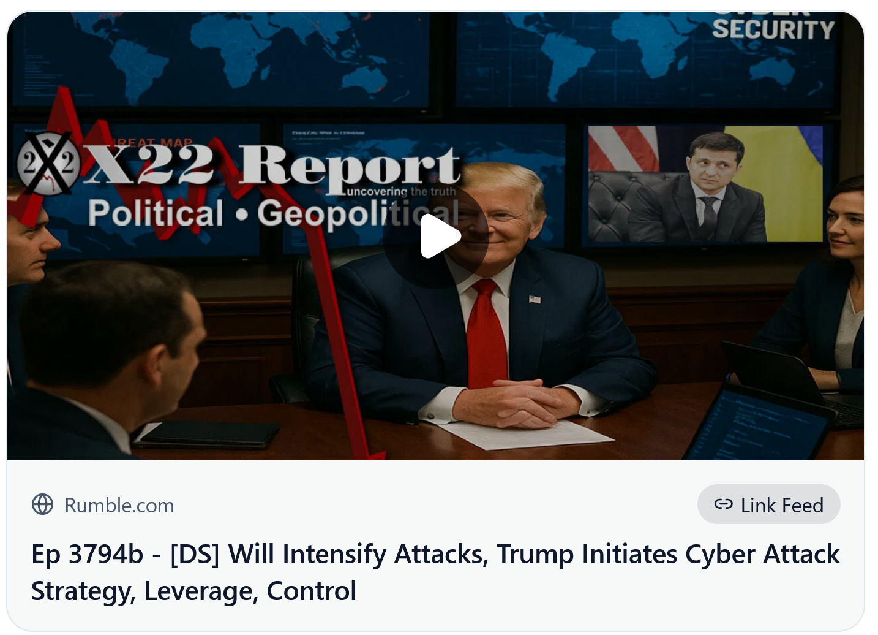878x635 pixels.
Task: Click the flag lapel pin on the suit
Action: pos(535,300)
